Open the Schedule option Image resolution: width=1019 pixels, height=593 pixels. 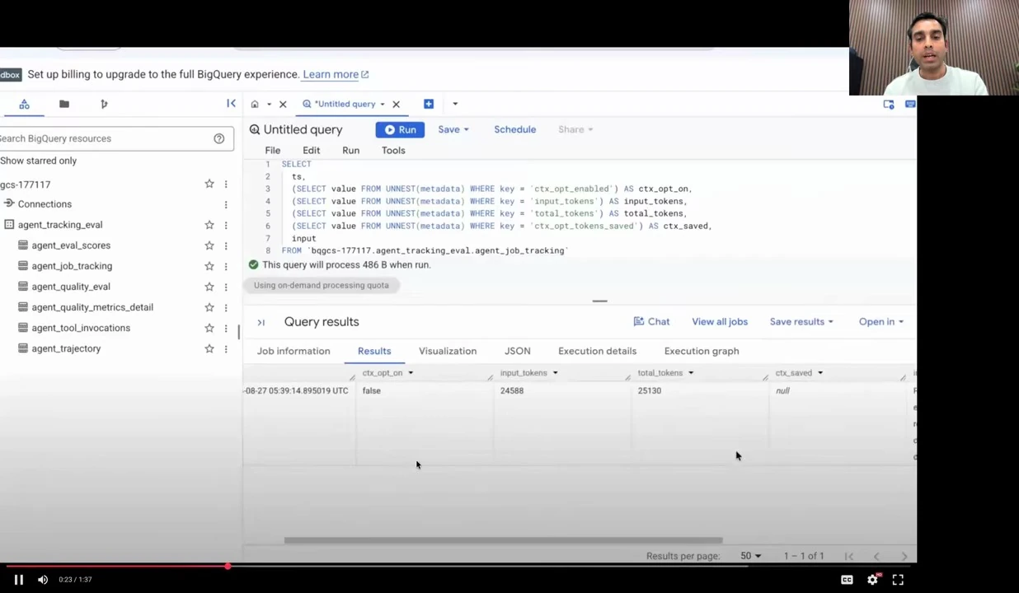[x=514, y=129]
